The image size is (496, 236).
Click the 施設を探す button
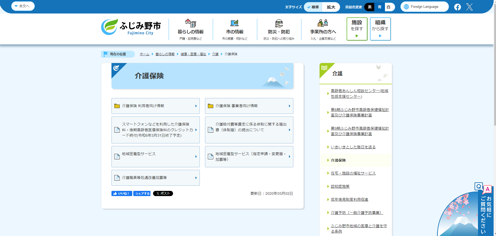click(x=357, y=29)
